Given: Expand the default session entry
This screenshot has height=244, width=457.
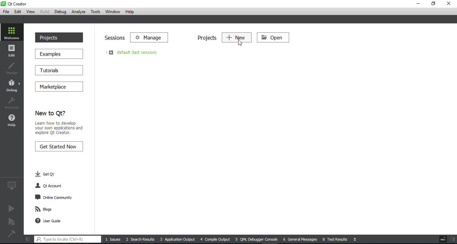Looking at the screenshot, I should 111,52.
